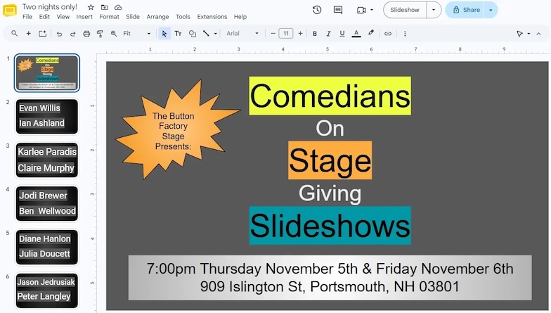
Task: Toggle italic formatting
Action: 329,34
